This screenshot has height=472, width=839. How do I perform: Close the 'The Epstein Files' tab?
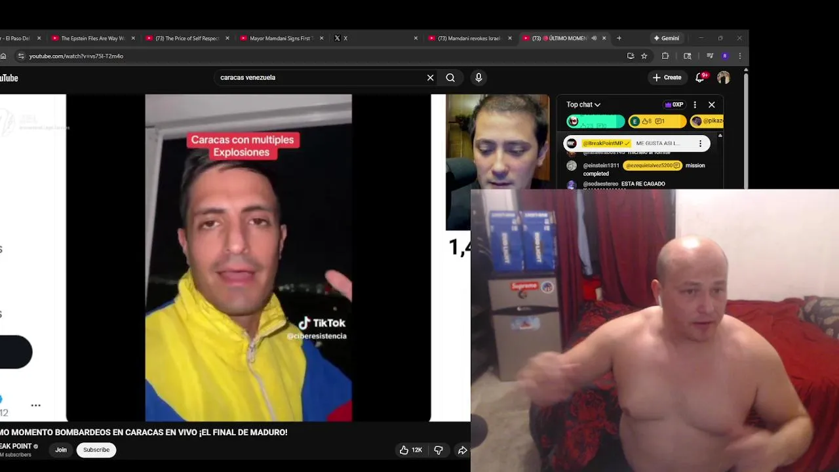[133, 38]
